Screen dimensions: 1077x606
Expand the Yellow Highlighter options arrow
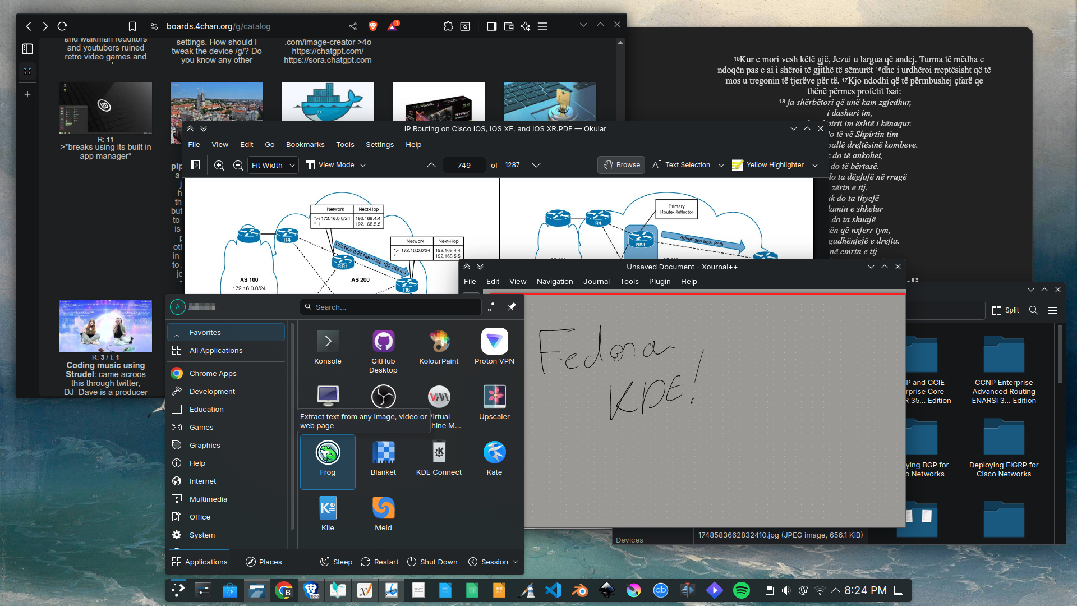point(815,165)
